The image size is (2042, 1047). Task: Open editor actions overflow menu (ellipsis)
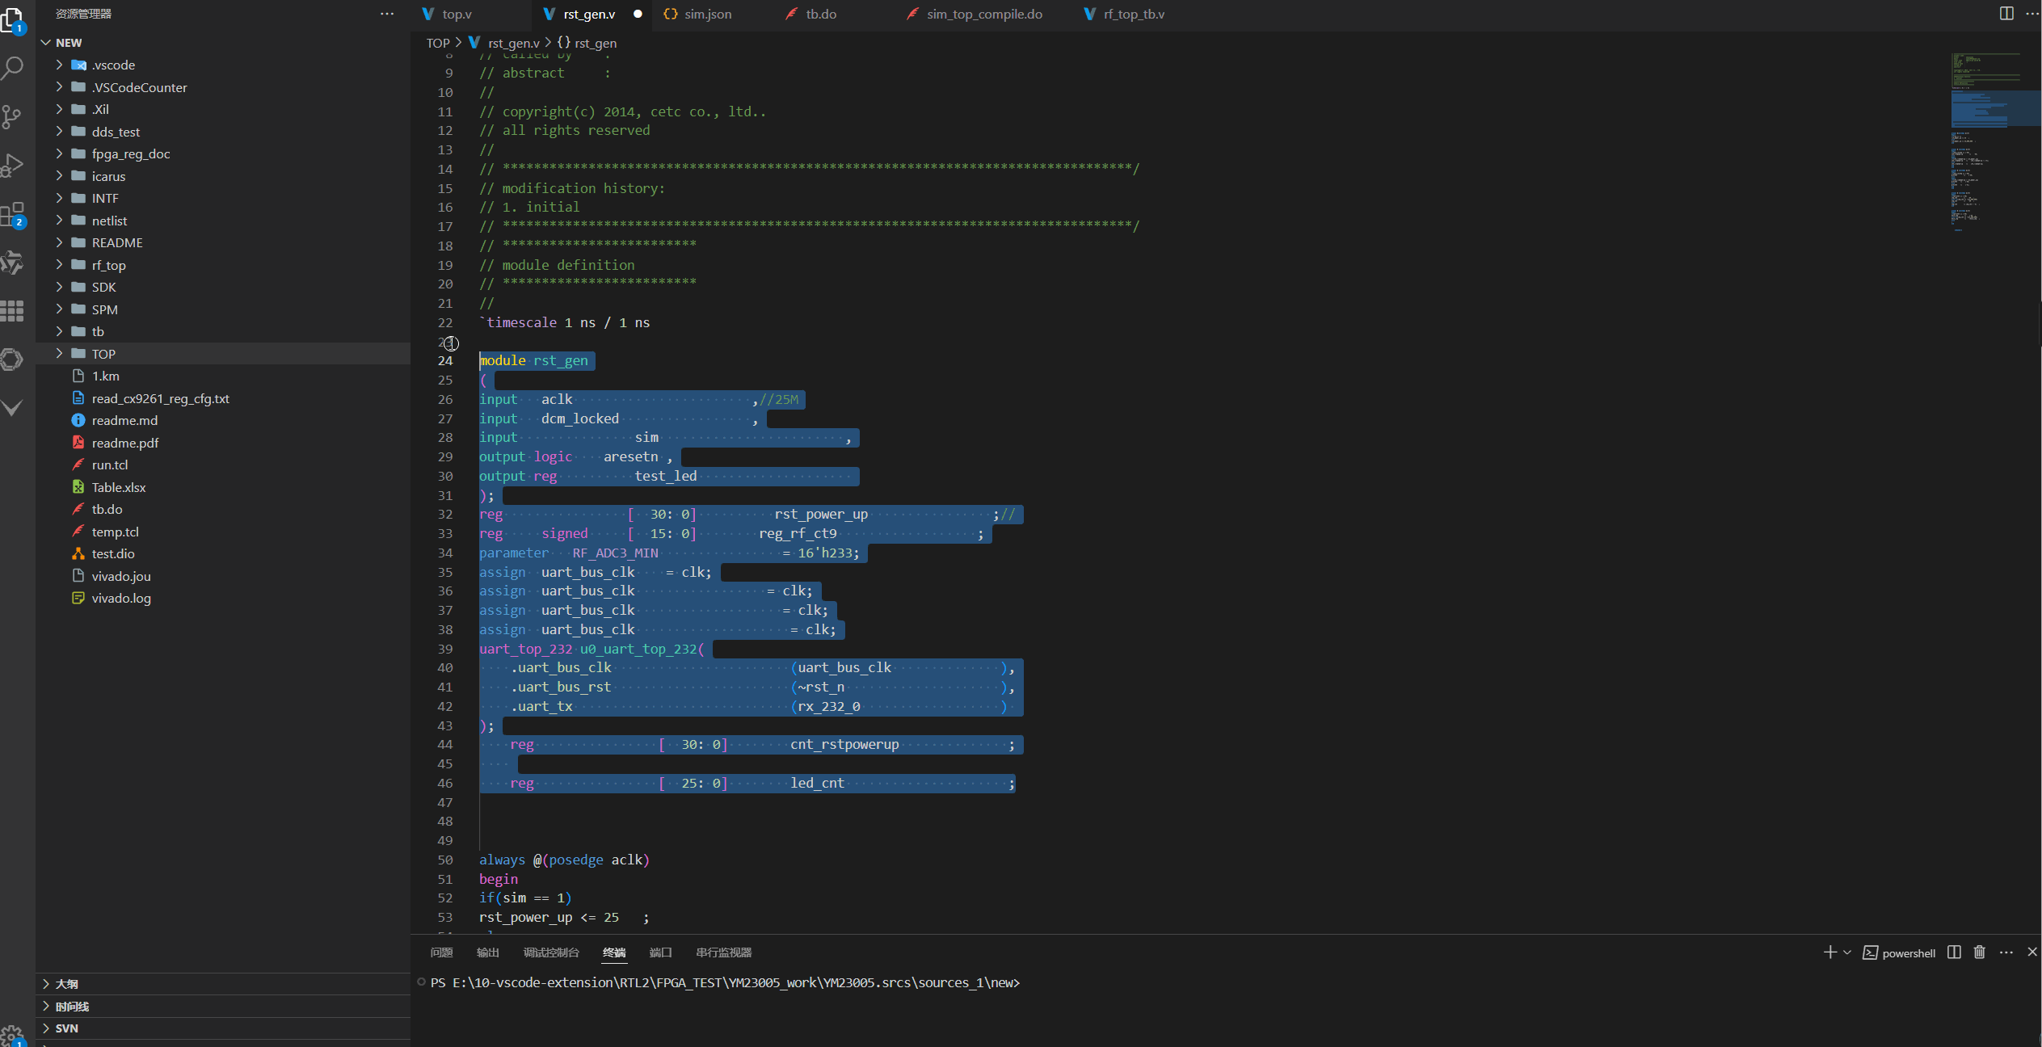tap(2035, 14)
